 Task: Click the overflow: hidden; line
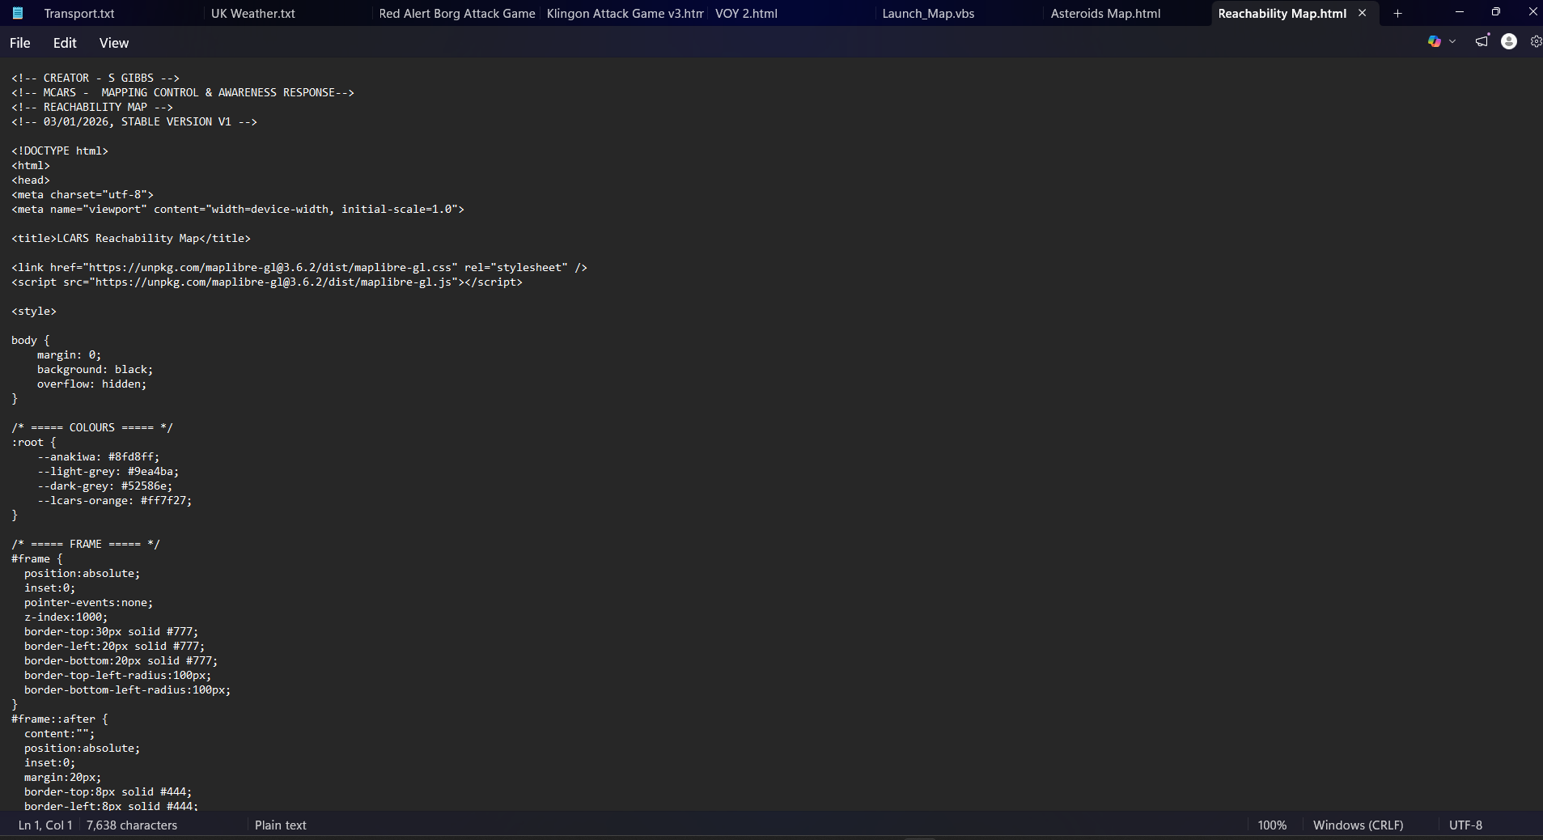[x=91, y=384]
